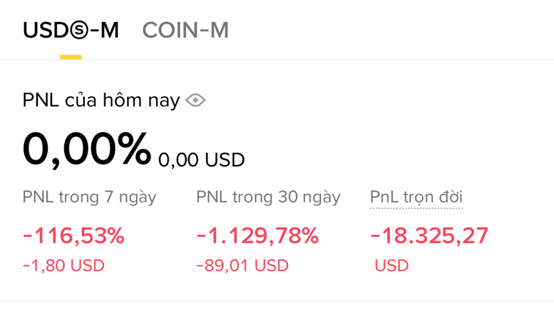Screen dimensions: 554x310
Task: Click the percent sign of today's 0,00%
Action: point(132,149)
